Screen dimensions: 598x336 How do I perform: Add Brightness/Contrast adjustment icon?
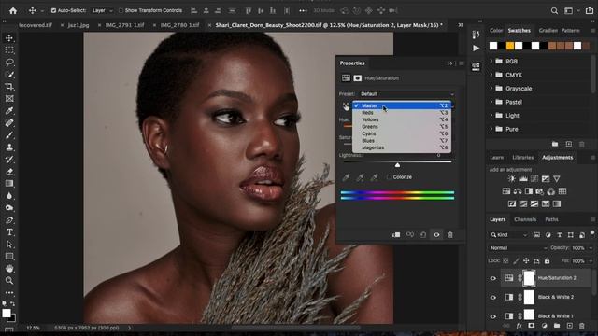pyautogui.click(x=511, y=178)
